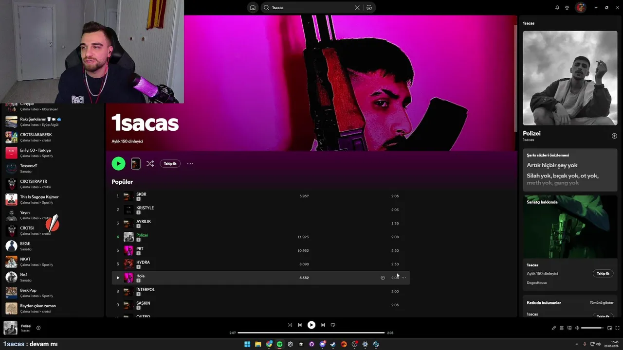Select the İNTERPOL track

[x=260, y=291]
